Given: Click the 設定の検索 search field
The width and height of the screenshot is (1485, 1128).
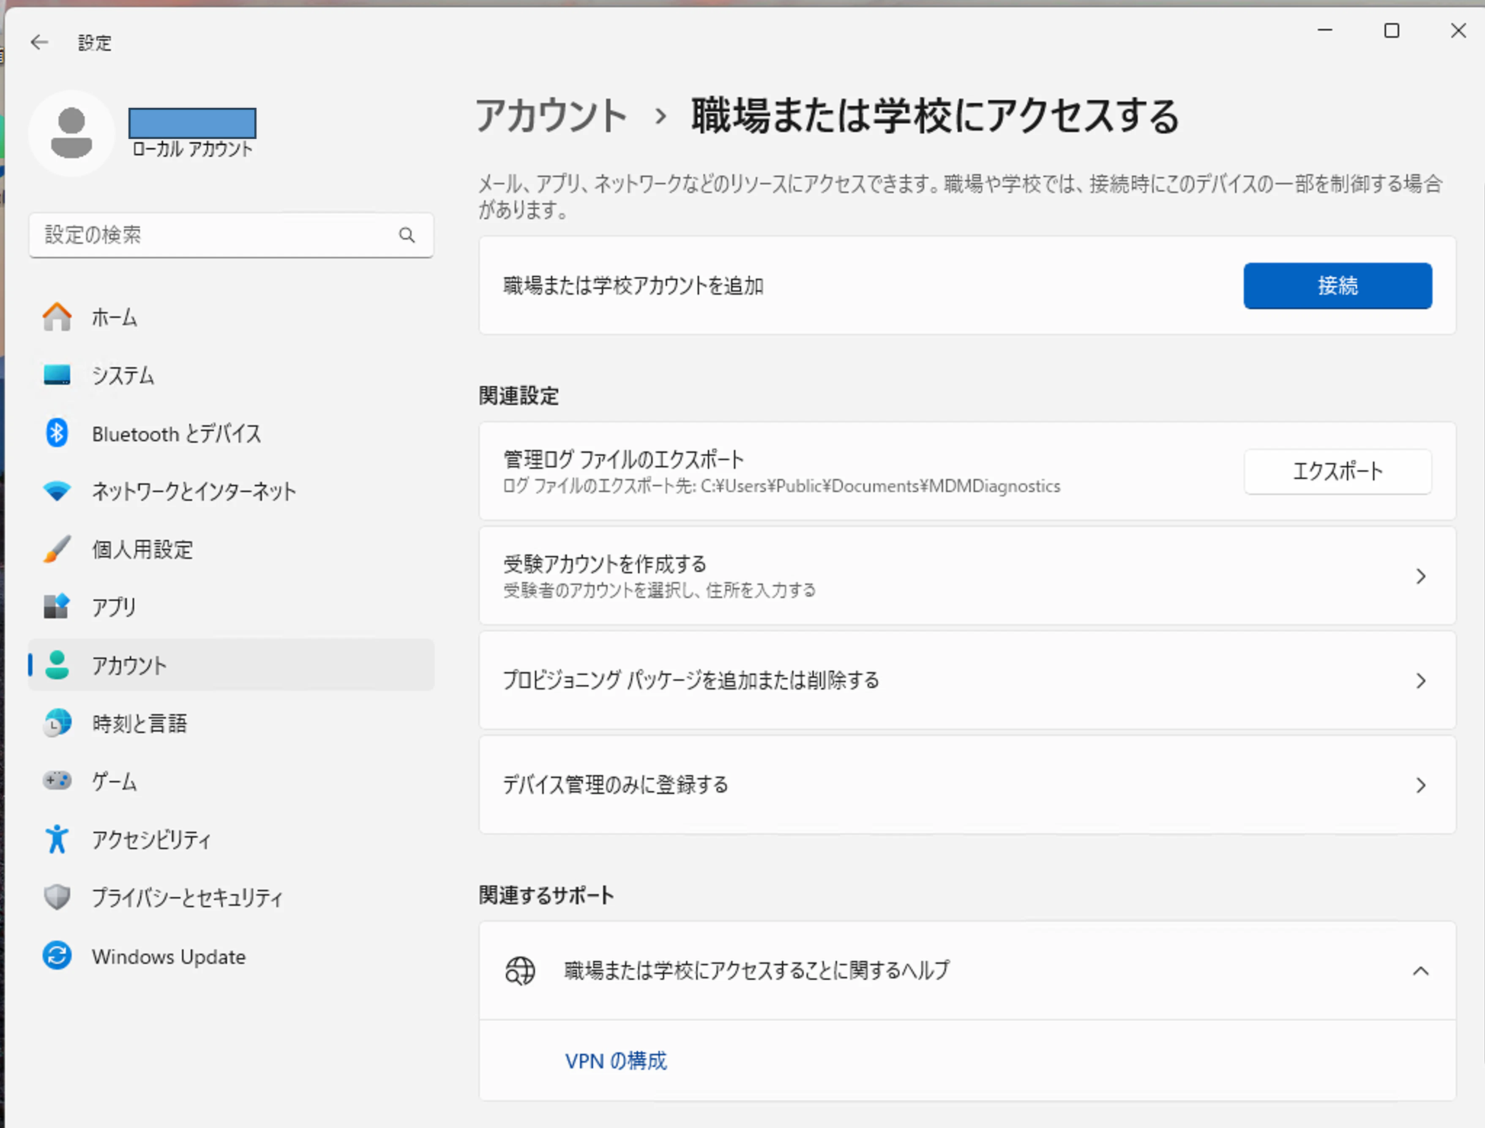Looking at the screenshot, I should pyautogui.click(x=231, y=235).
